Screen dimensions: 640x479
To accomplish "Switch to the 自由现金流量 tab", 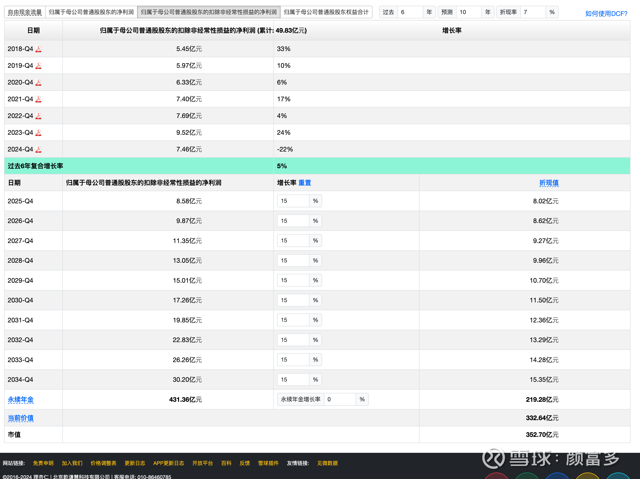I will [25, 12].
